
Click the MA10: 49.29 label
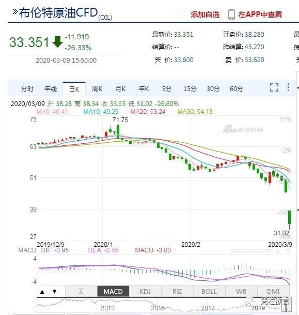pyautogui.click(x=101, y=112)
